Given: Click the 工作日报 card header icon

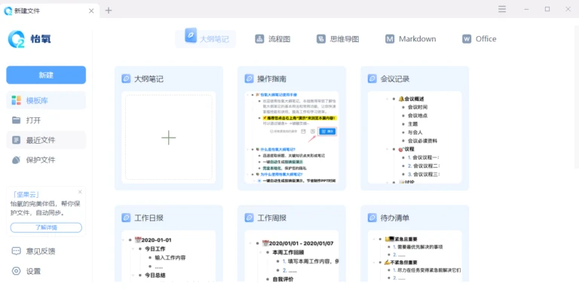Looking at the screenshot, I should 126,218.
